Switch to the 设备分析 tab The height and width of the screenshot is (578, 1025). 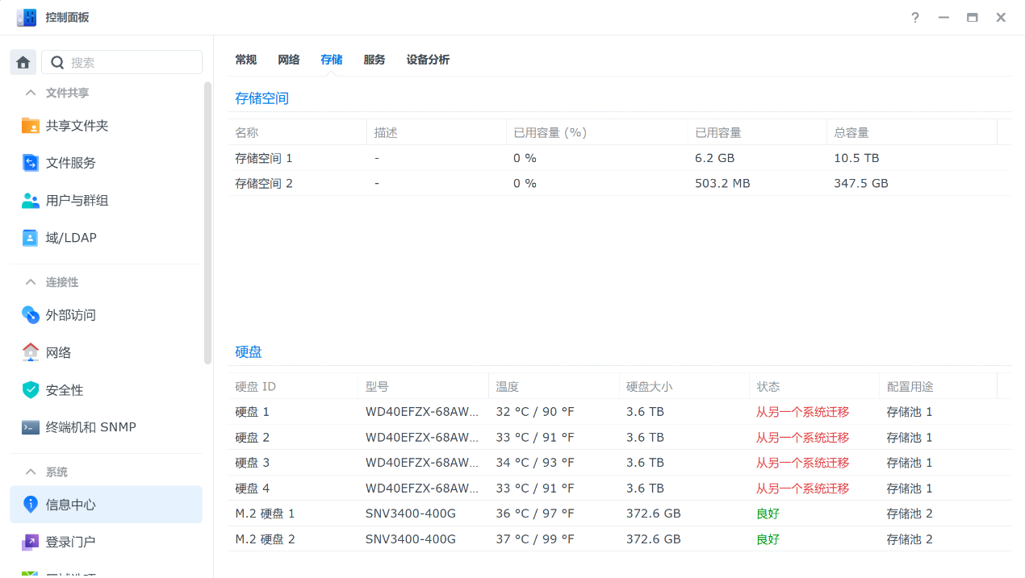[428, 60]
